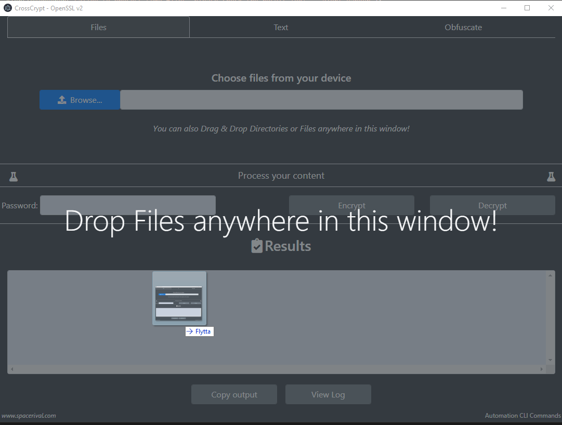
Task: Click the 'Choose files from your device' heading
Action: (281, 78)
